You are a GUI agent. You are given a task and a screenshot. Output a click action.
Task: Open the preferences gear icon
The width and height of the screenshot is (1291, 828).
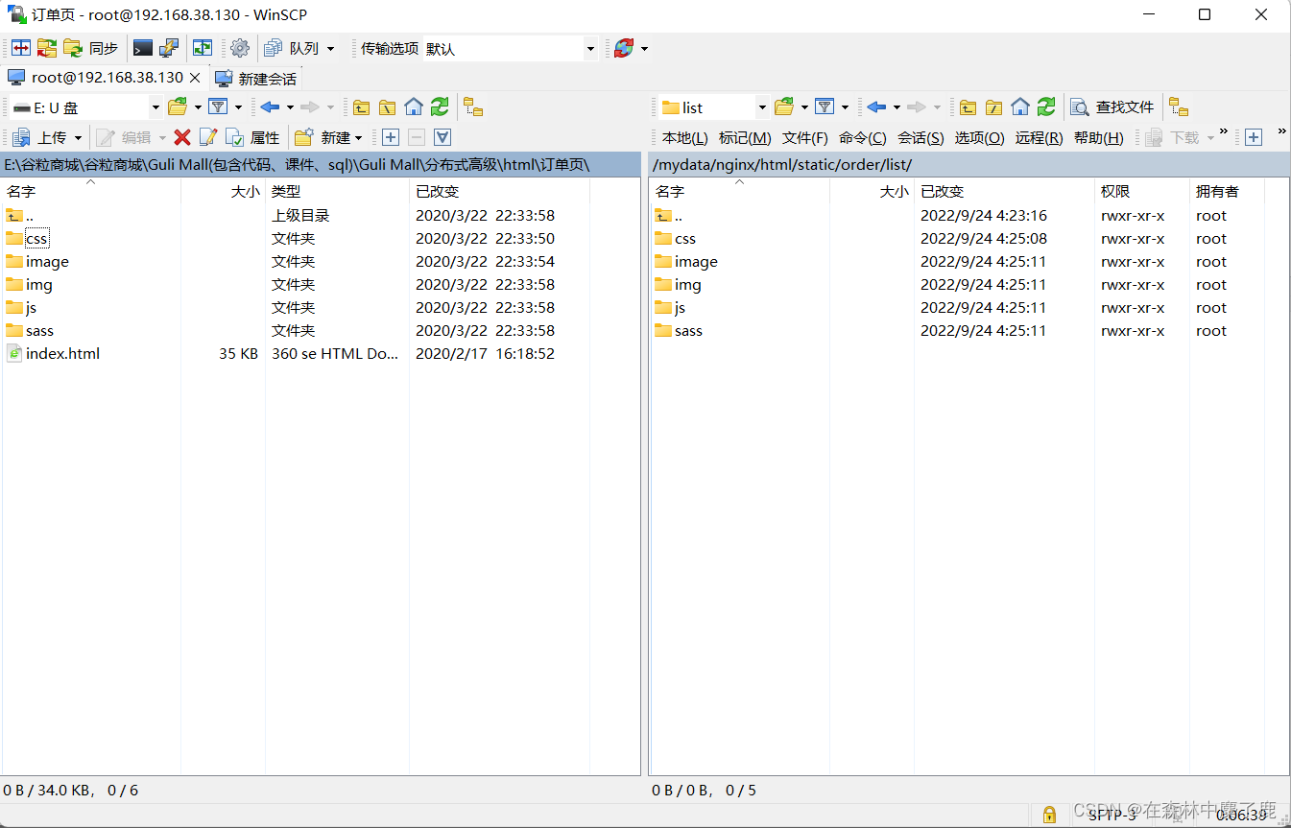click(240, 48)
